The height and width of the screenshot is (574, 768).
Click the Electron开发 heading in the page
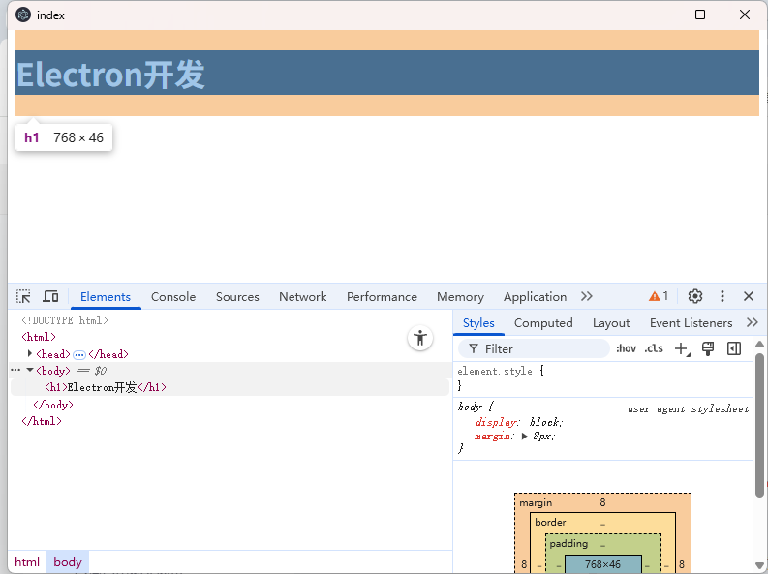click(110, 75)
